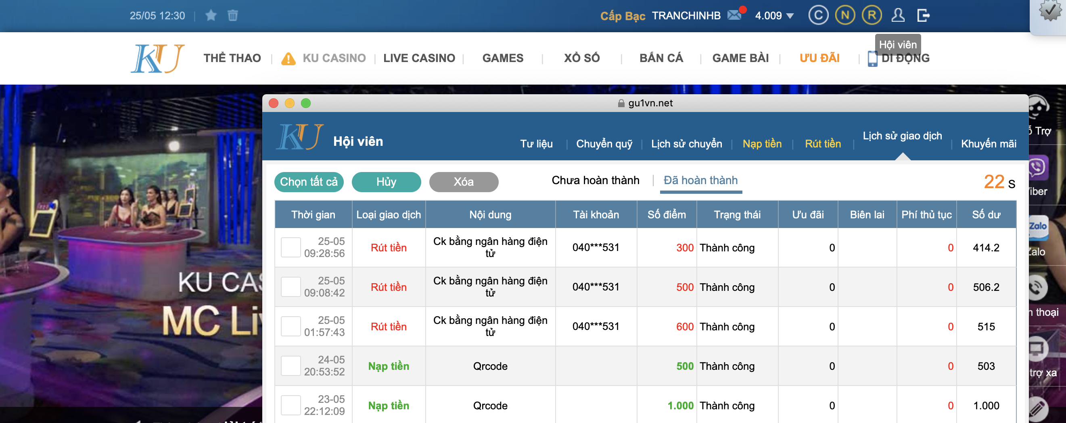Viewport: 1066px width, 423px height.
Task: Open the member profile person icon
Action: click(x=898, y=15)
